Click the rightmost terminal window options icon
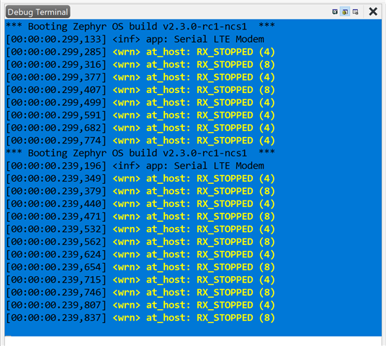Viewport: 386px width, 346px height. tap(355, 12)
